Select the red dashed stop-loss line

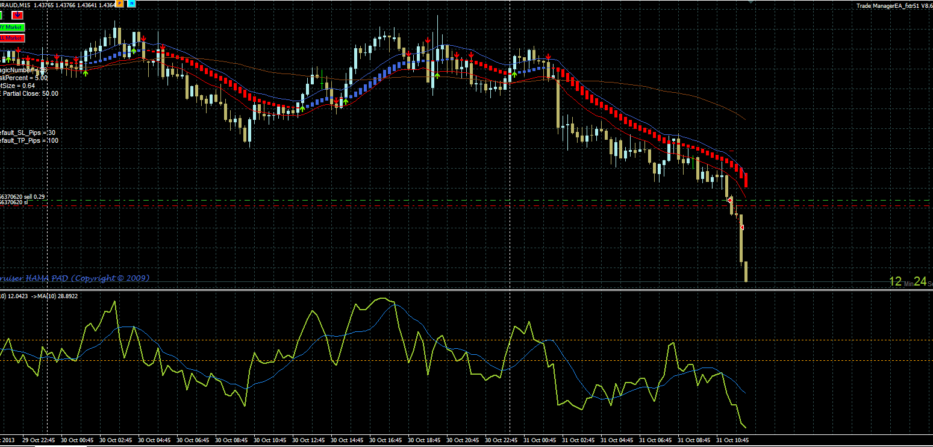click(x=466, y=205)
